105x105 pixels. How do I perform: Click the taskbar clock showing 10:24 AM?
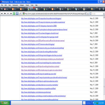click(101, 103)
